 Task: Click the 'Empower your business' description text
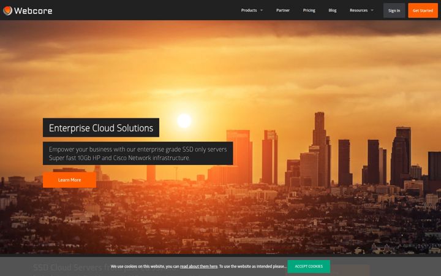pyautogui.click(x=138, y=153)
